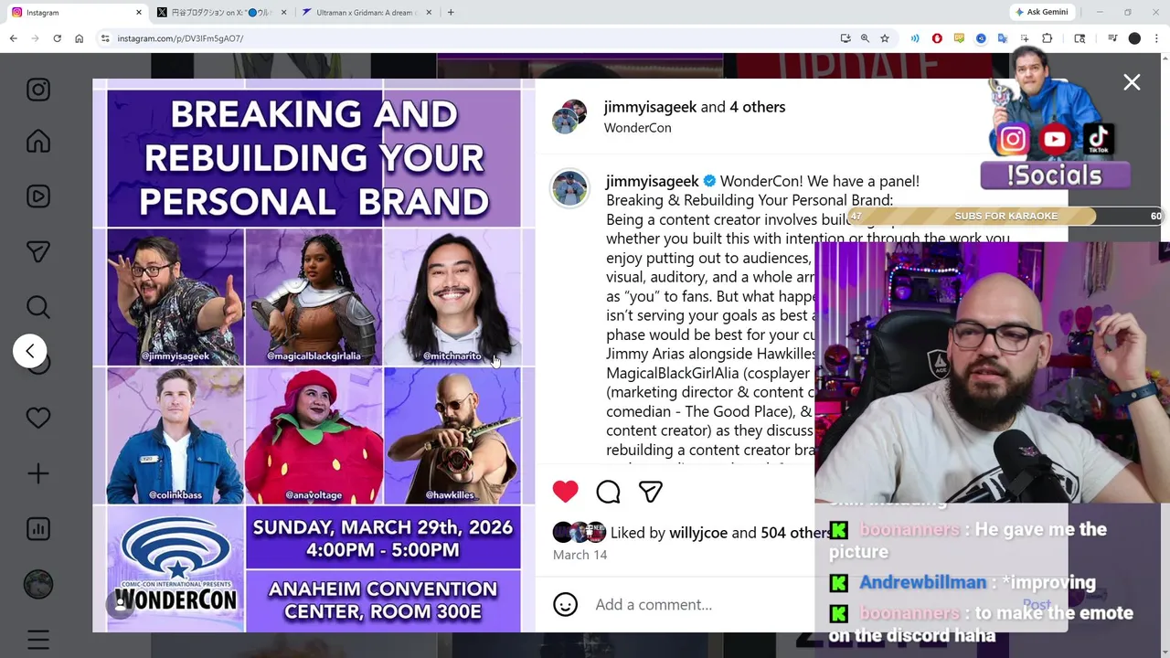The height and width of the screenshot is (658, 1170).
Task: Click Ask Gemini button
Action: 1042,13
